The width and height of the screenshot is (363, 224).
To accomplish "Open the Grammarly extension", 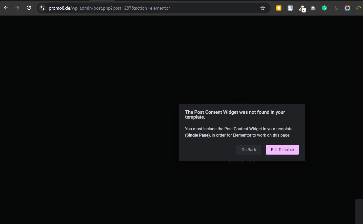I will (324, 8).
